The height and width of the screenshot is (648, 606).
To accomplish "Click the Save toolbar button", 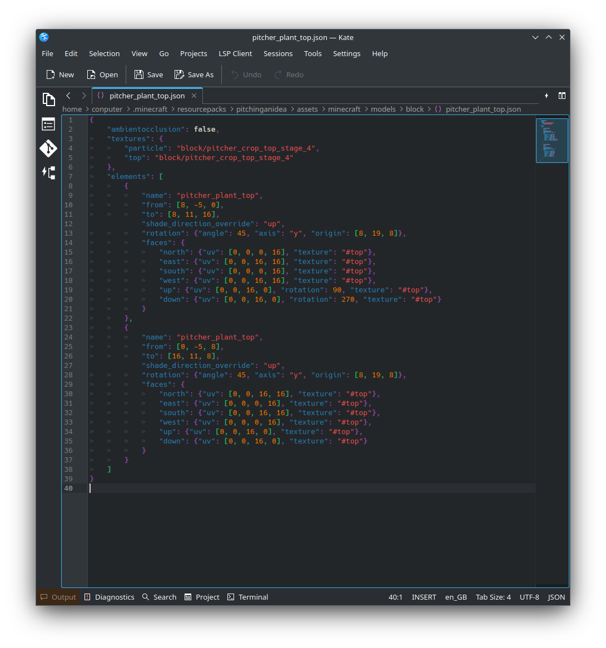I will [x=148, y=75].
